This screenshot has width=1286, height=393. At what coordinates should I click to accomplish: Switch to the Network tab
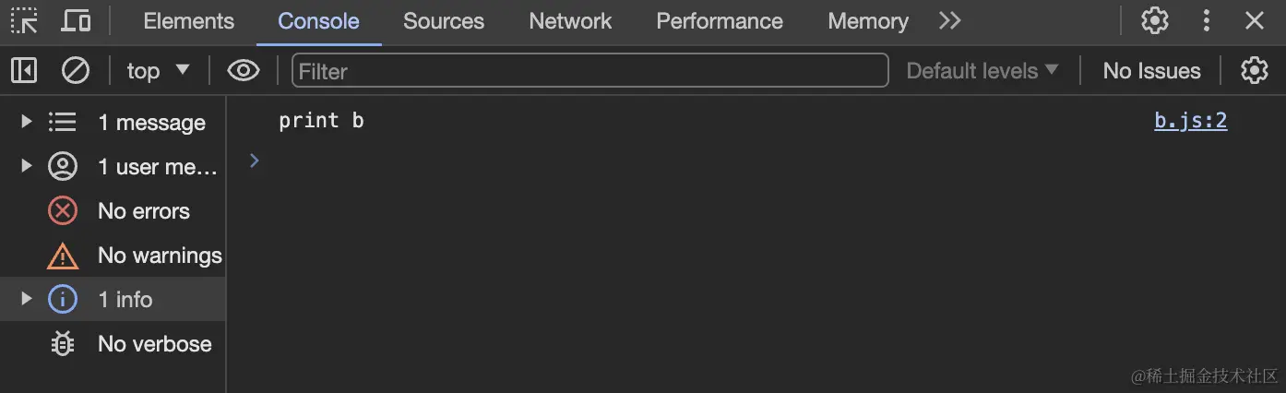pos(570,20)
